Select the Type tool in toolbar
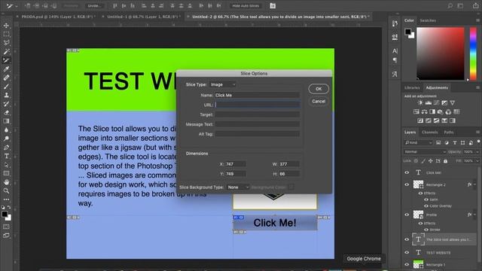 [x=6, y=156]
